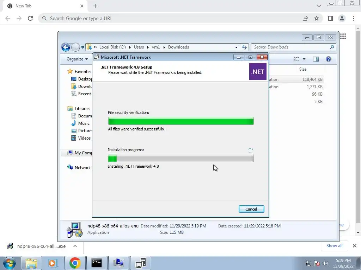
Task: Cancel the .NET Framework installation
Action: pos(251,209)
